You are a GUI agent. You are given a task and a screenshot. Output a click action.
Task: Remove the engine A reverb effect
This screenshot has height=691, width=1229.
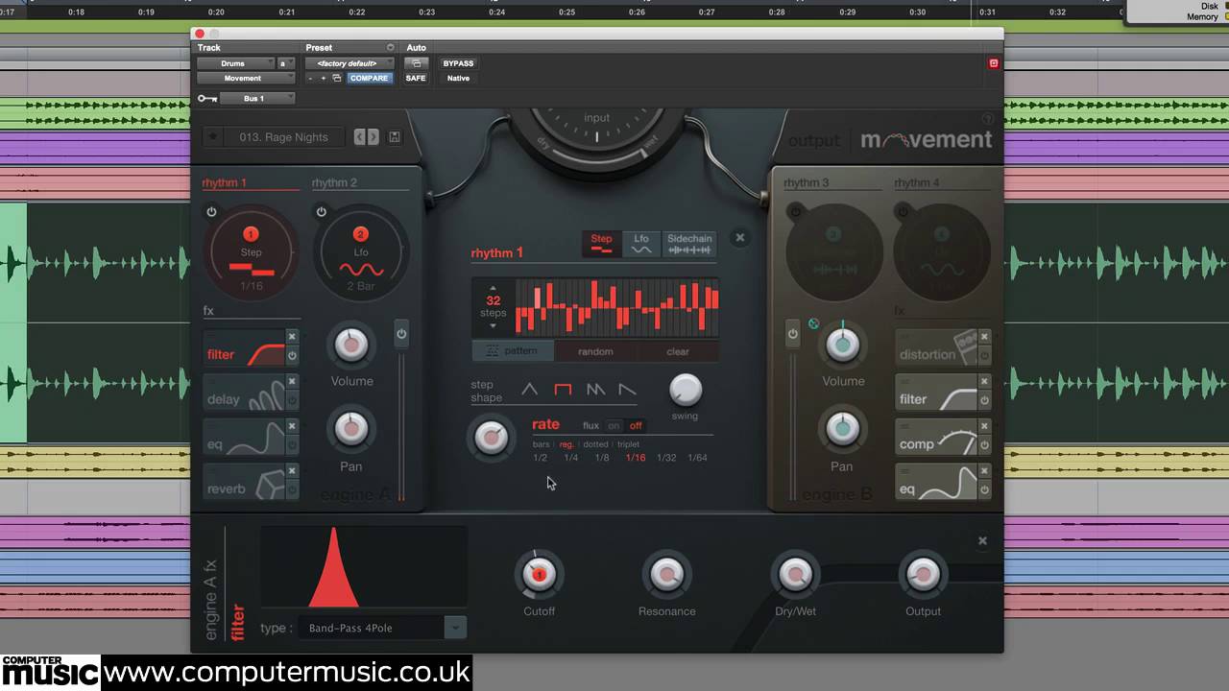(x=293, y=471)
